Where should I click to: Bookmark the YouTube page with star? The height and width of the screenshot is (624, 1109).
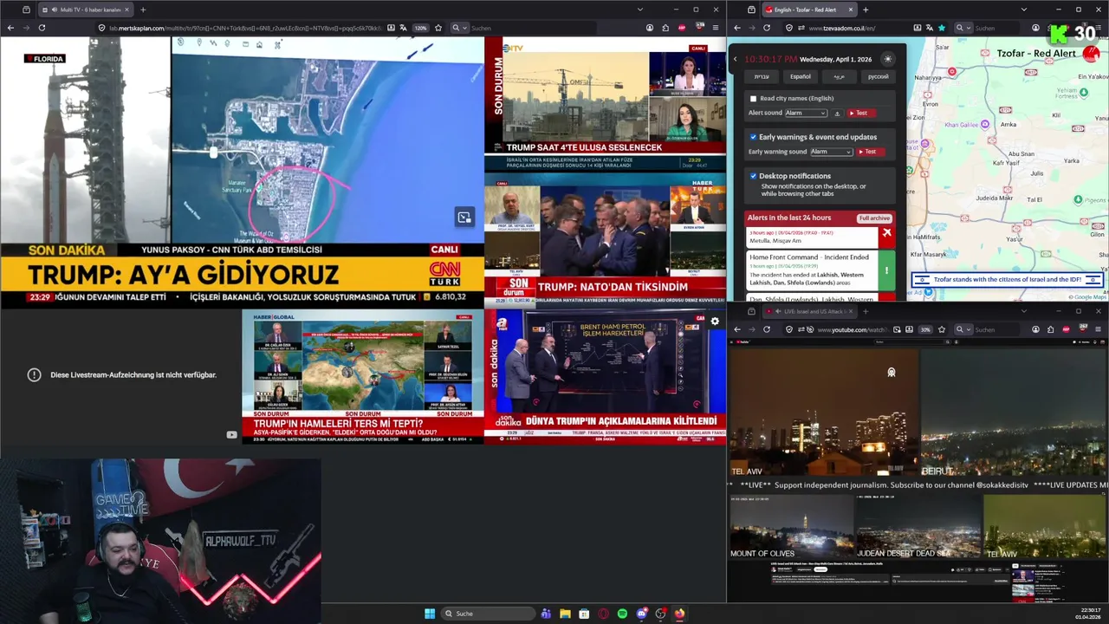coord(942,329)
